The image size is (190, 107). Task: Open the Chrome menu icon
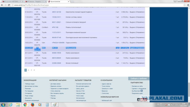(x=188, y=5)
